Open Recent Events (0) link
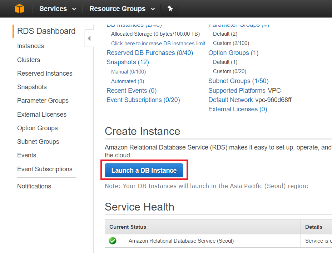Viewport: 332px width, 253px height. pyautogui.click(x=132, y=91)
